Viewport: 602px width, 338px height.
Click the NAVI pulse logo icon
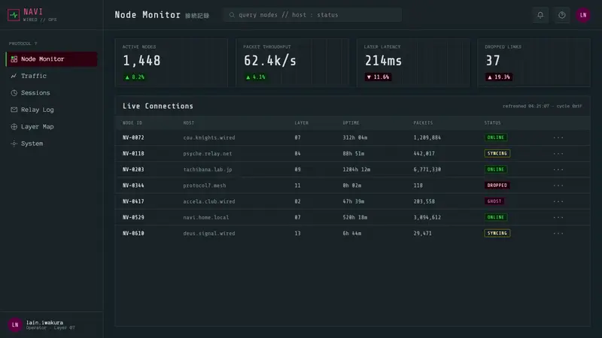(14, 15)
